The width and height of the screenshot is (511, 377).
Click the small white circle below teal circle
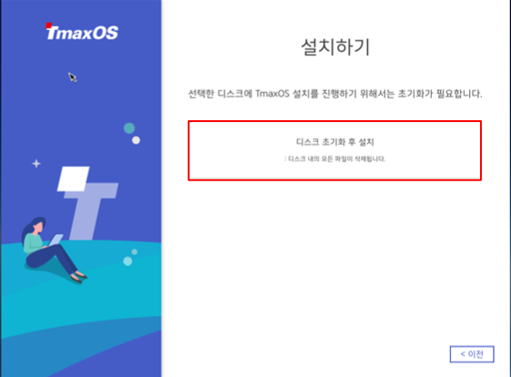click(x=136, y=140)
